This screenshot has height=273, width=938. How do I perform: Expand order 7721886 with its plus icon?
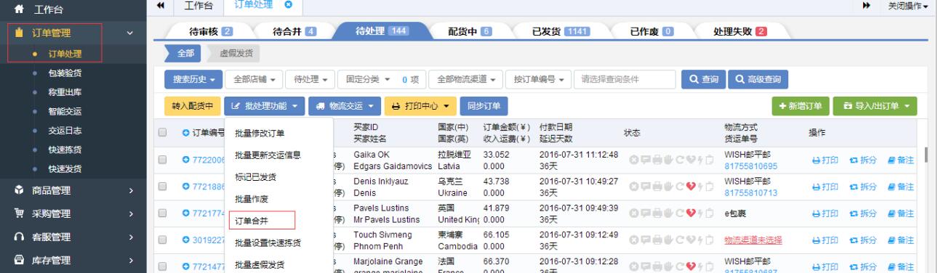point(185,186)
